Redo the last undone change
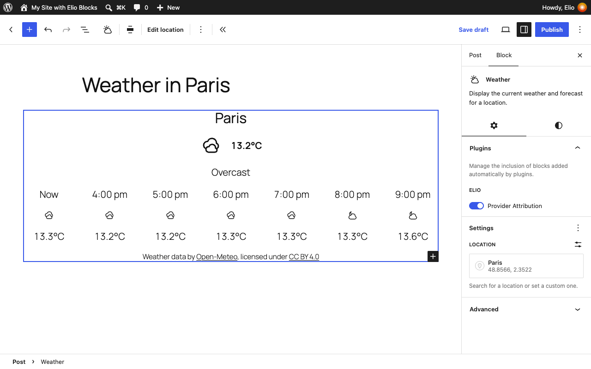This screenshot has height=369, width=591. click(66, 30)
